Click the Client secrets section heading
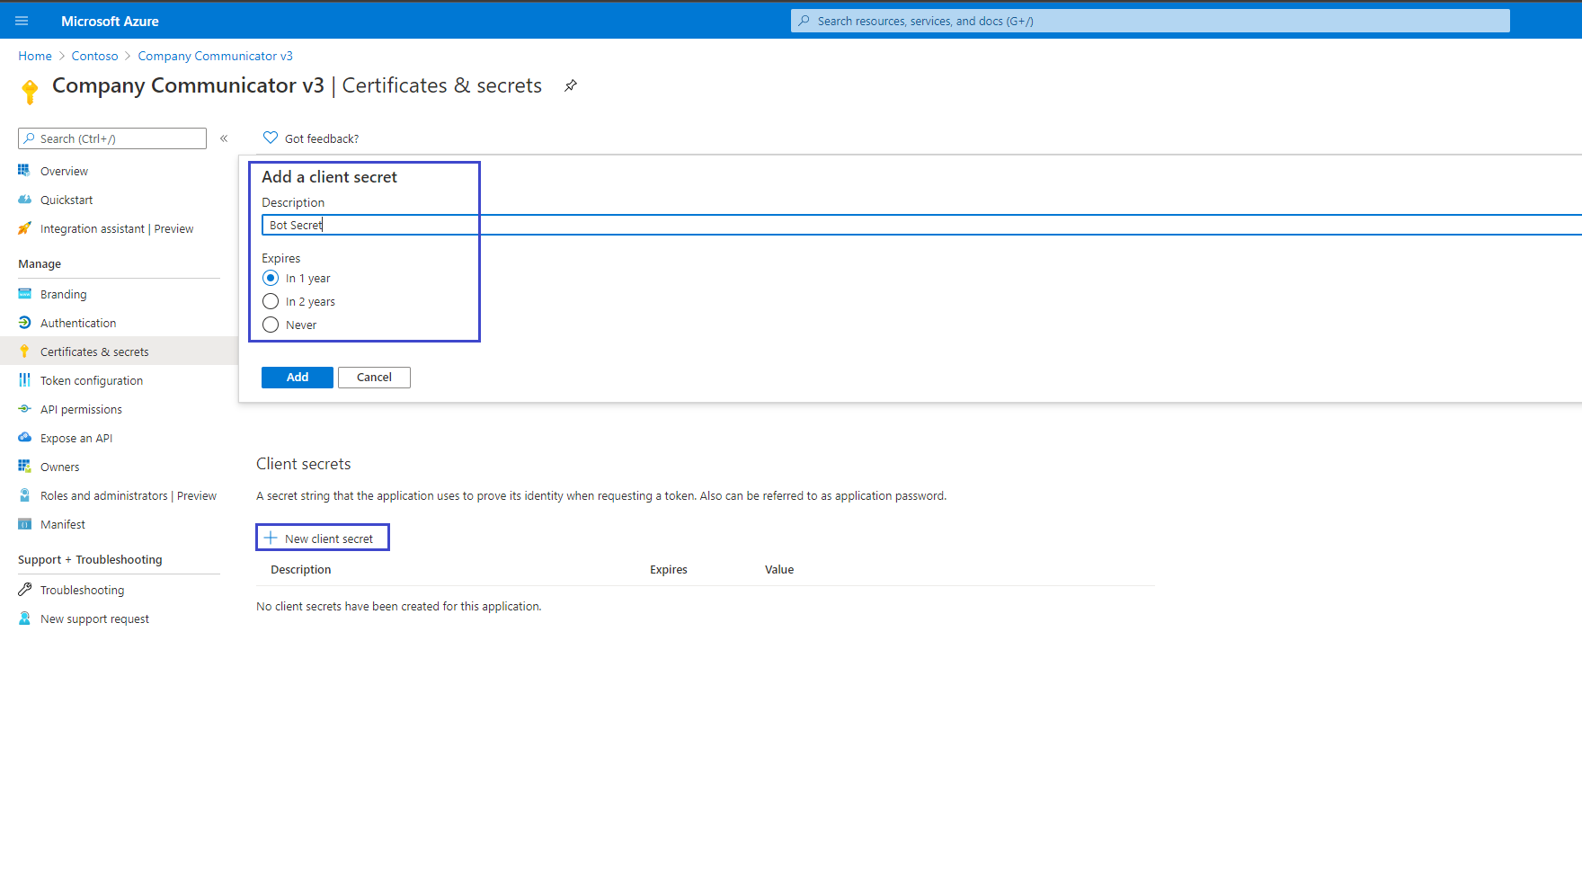The height and width of the screenshot is (890, 1582). (x=304, y=464)
